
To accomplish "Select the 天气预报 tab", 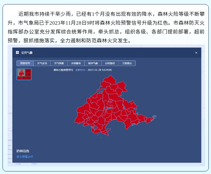I will pos(59,63).
